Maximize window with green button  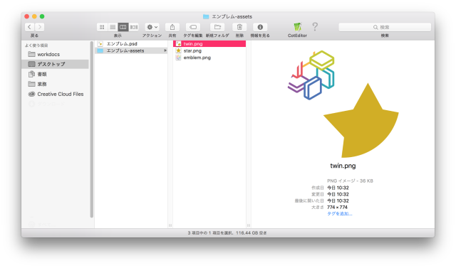42,16
